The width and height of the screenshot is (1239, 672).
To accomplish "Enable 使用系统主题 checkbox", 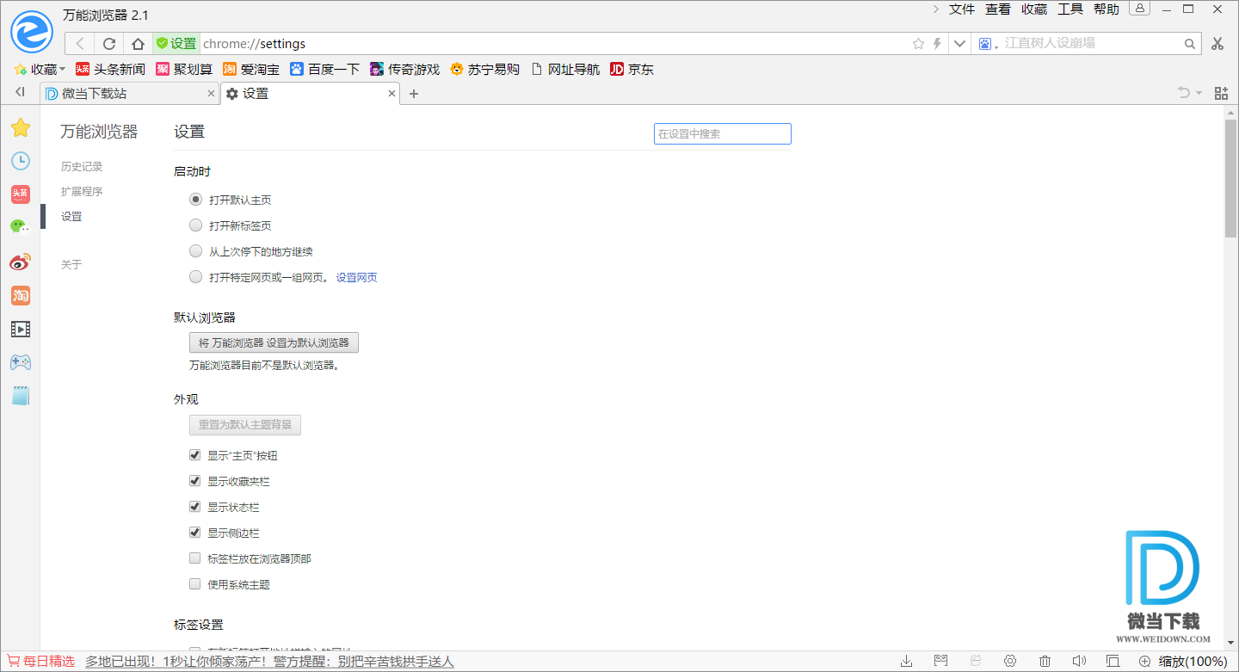I will tap(195, 584).
